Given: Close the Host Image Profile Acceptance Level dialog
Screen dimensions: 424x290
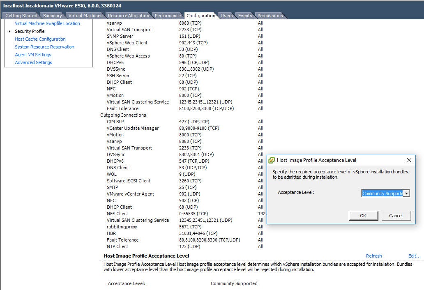Looking at the screenshot, I should click(409, 160).
